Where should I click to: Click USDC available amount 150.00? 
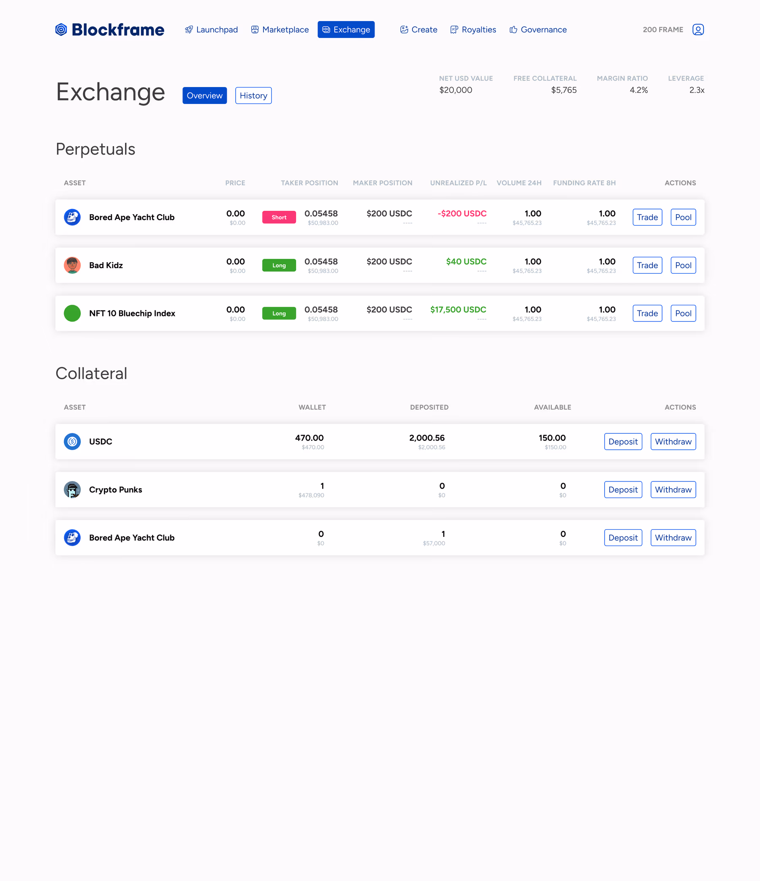point(552,438)
